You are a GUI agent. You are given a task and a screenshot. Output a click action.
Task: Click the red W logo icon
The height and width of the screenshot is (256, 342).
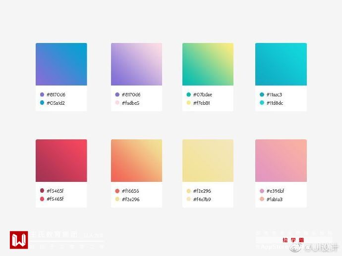tap(19, 240)
